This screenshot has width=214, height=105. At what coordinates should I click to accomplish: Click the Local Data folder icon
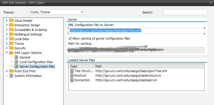pyautogui.click(x=11, y=39)
